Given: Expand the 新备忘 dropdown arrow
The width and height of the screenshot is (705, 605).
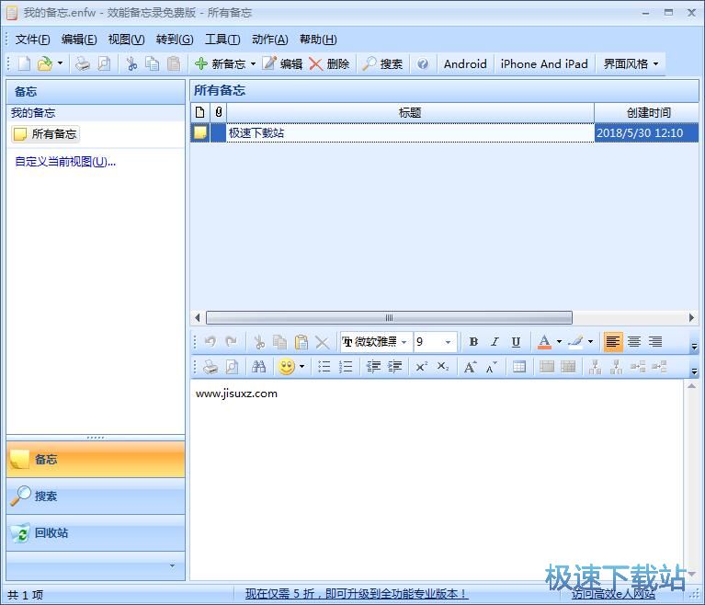Looking at the screenshot, I should click(x=253, y=63).
